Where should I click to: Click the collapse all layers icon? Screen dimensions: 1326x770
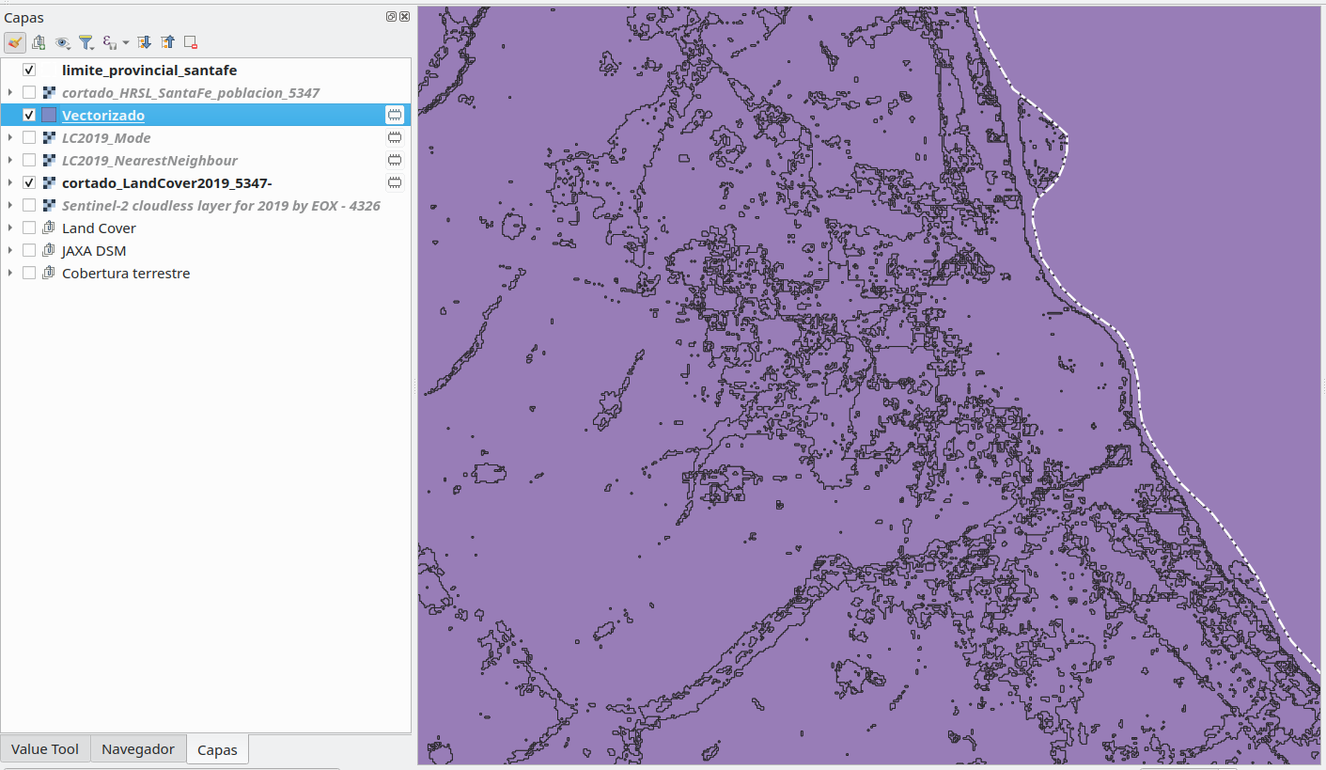tap(167, 42)
